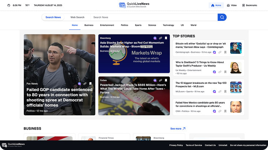The width and height of the screenshot is (268, 150).
Task: Copy link of Fox News GOP candidate story
Action: pos(85,83)
